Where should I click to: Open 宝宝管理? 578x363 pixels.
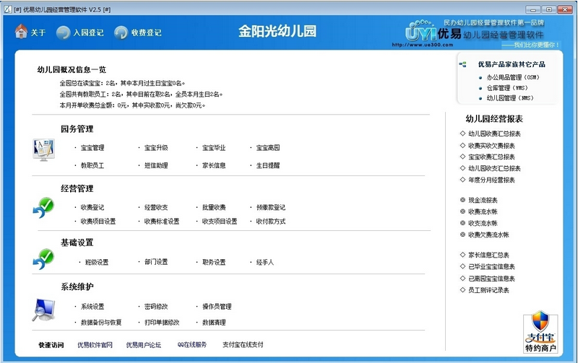click(92, 148)
